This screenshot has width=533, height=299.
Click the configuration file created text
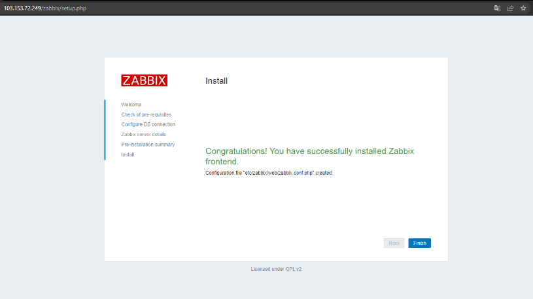point(269,173)
